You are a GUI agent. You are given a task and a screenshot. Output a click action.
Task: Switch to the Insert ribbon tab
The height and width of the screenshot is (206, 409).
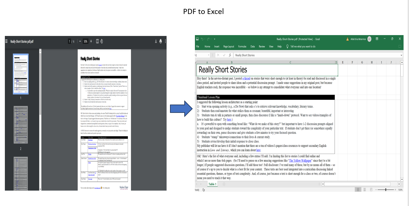point(217,47)
